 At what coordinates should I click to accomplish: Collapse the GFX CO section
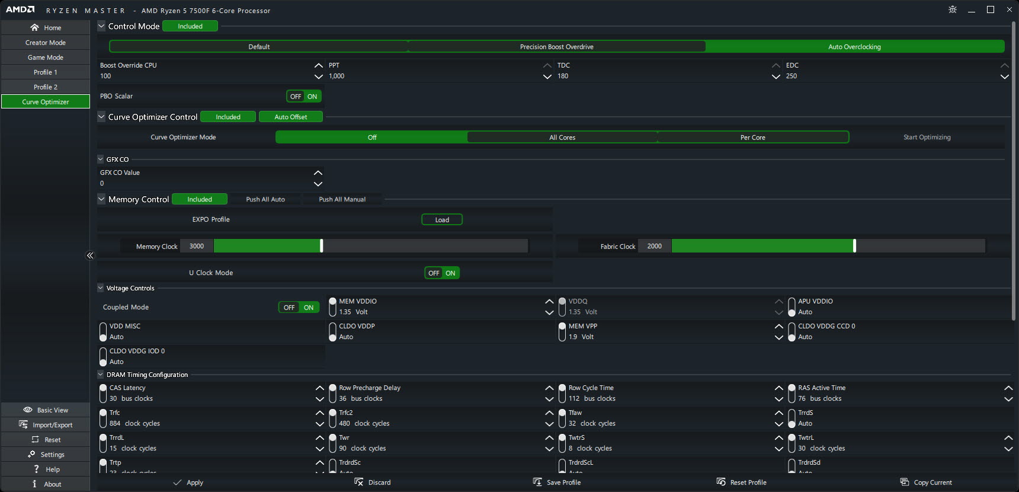point(100,159)
